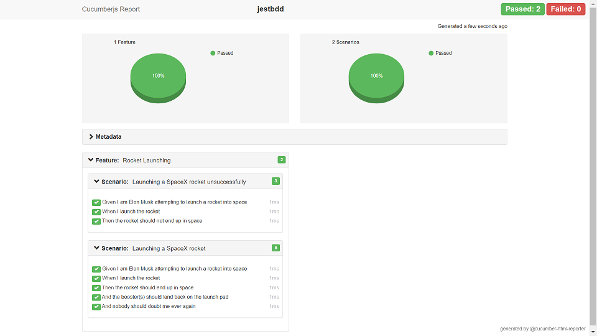Click 'Generated a few seconds ago' text

472,26
